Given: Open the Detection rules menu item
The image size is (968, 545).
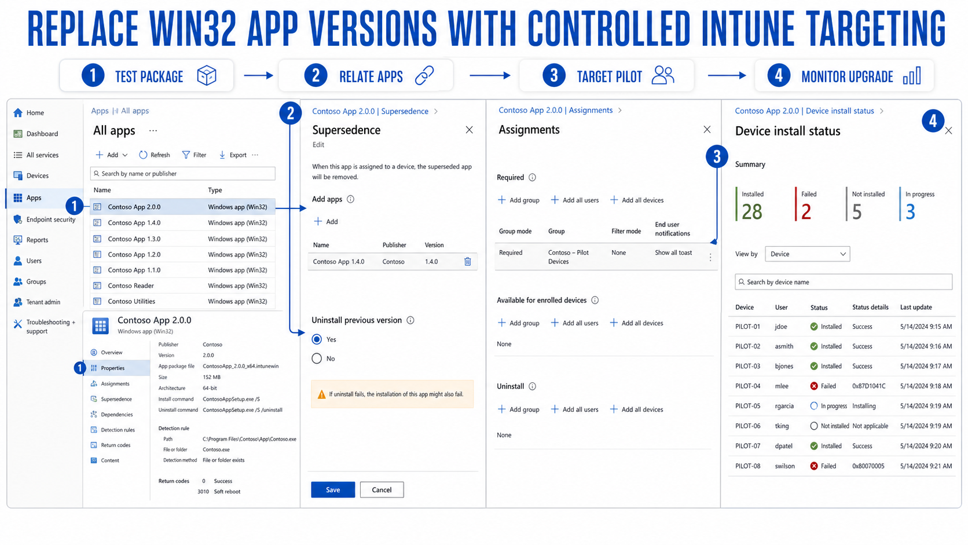Looking at the screenshot, I should (x=113, y=430).
